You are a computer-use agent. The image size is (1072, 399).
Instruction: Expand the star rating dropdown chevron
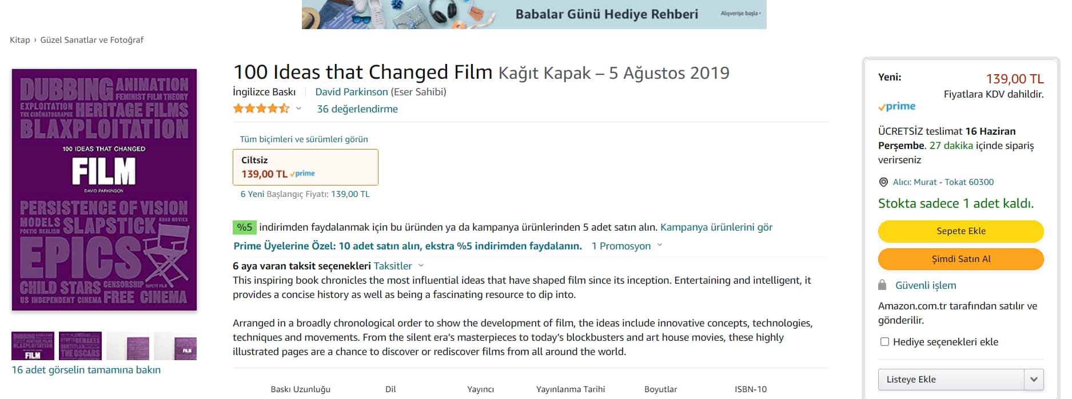point(298,108)
